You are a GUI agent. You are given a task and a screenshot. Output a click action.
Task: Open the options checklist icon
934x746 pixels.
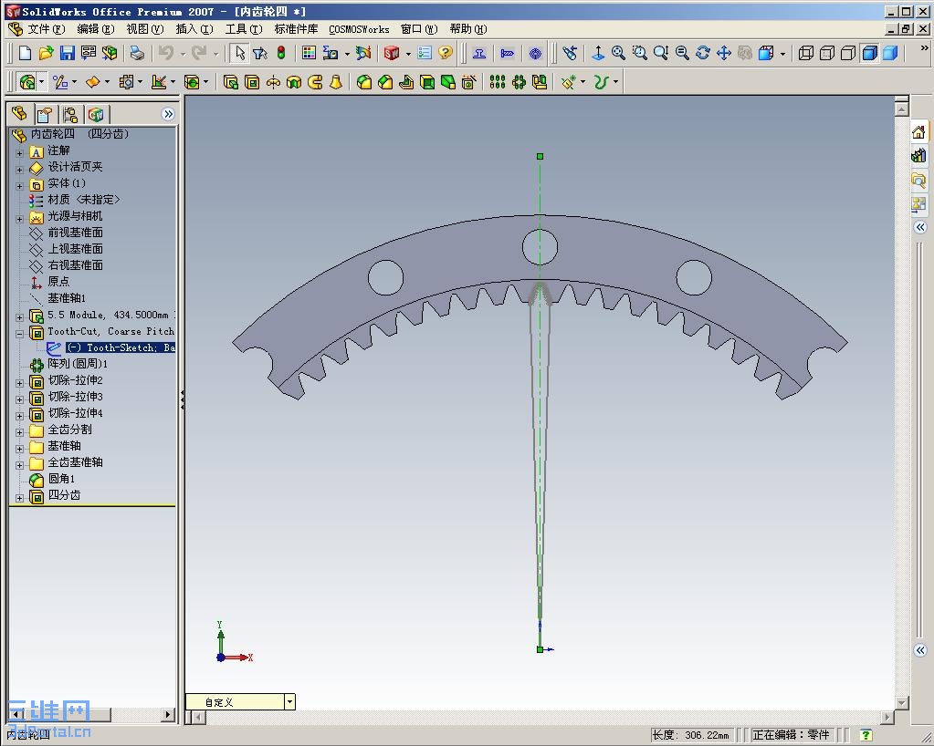coord(425,54)
